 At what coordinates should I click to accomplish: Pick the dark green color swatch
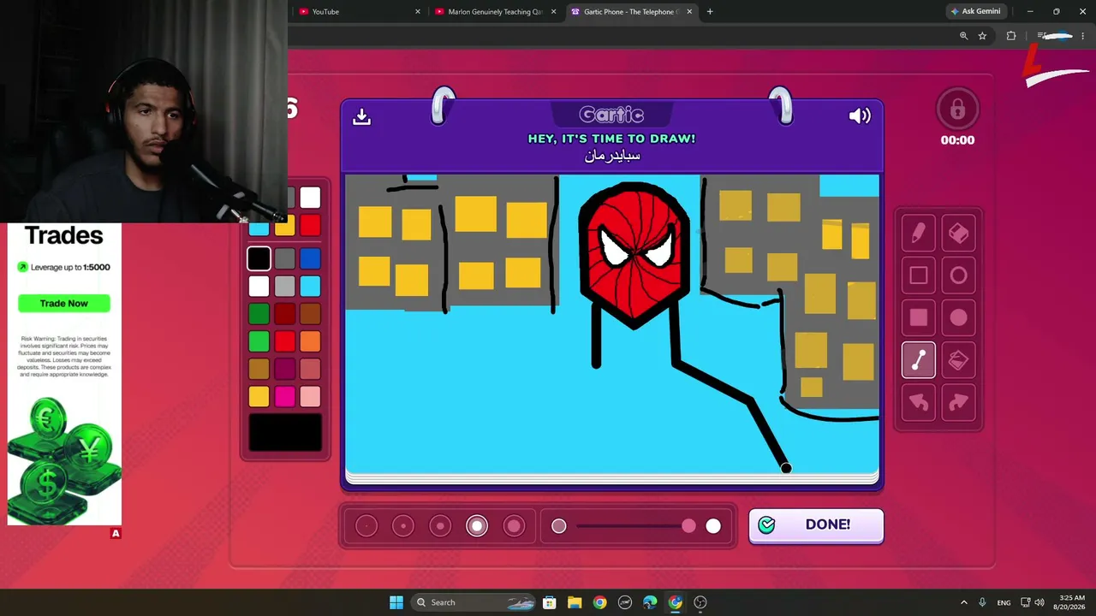click(259, 314)
